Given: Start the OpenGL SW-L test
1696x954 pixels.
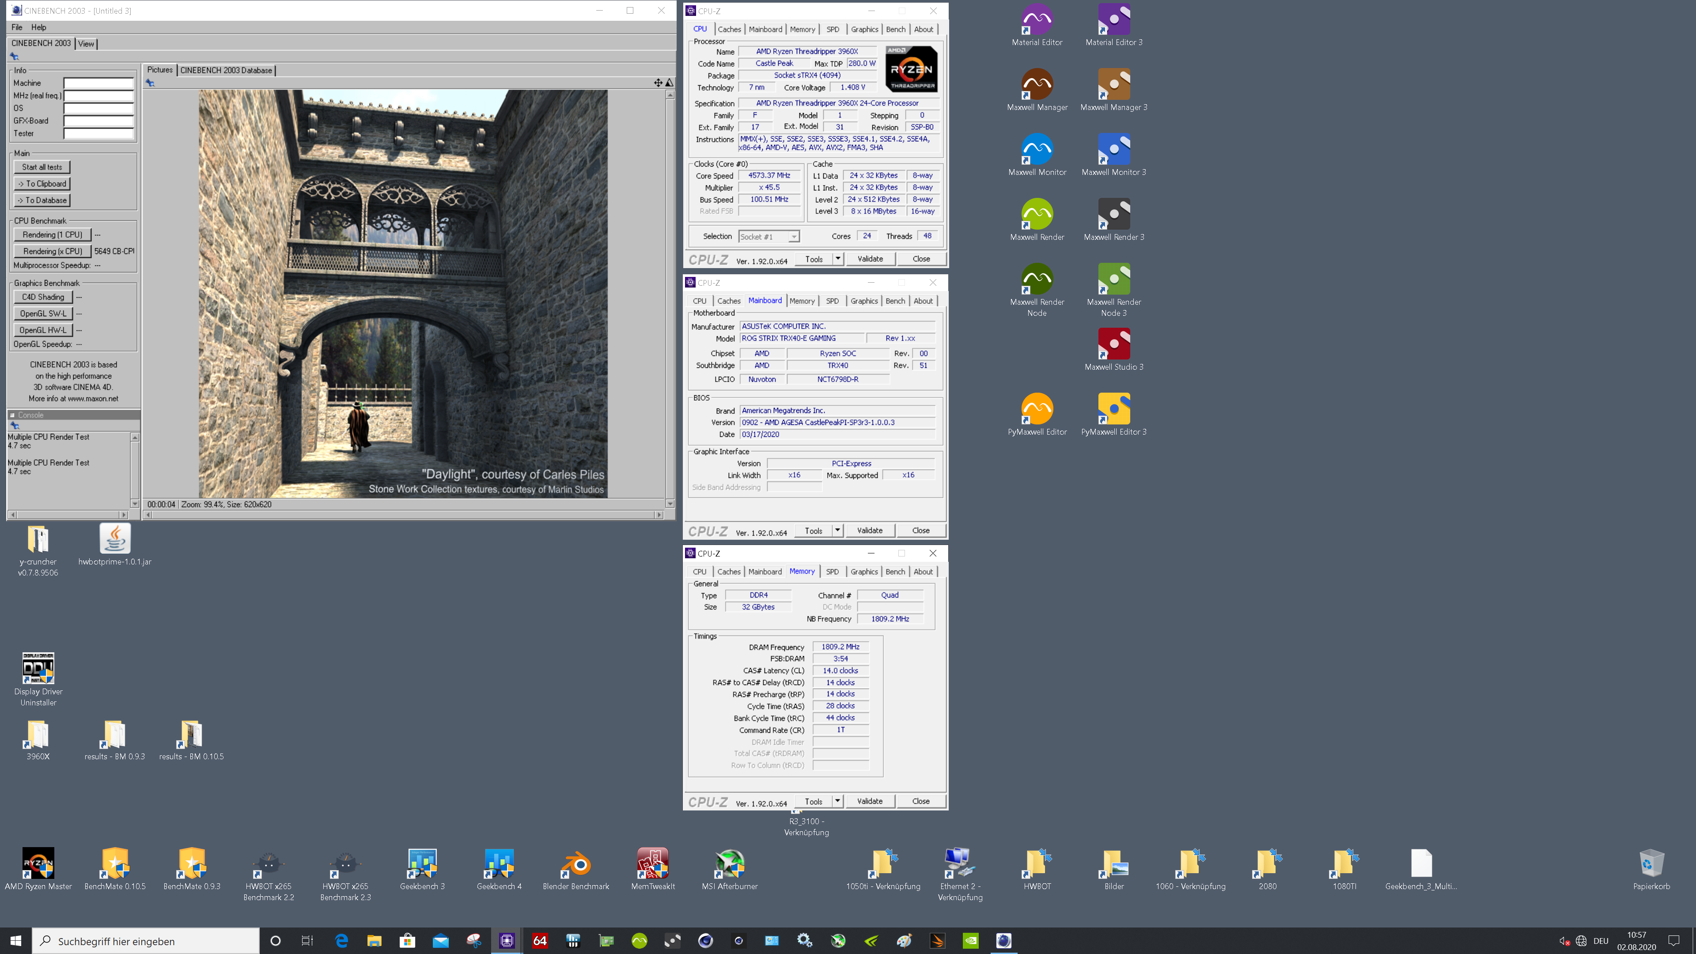Looking at the screenshot, I should (x=43, y=314).
